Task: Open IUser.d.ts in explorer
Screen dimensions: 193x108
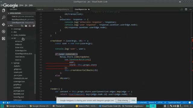Action: [x=19, y=47]
